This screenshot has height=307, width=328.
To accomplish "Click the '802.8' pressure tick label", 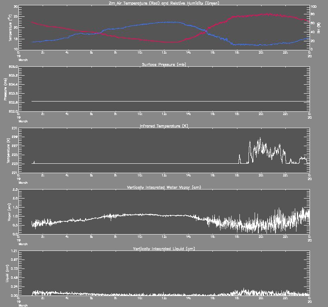I will pyautogui.click(x=13, y=102).
